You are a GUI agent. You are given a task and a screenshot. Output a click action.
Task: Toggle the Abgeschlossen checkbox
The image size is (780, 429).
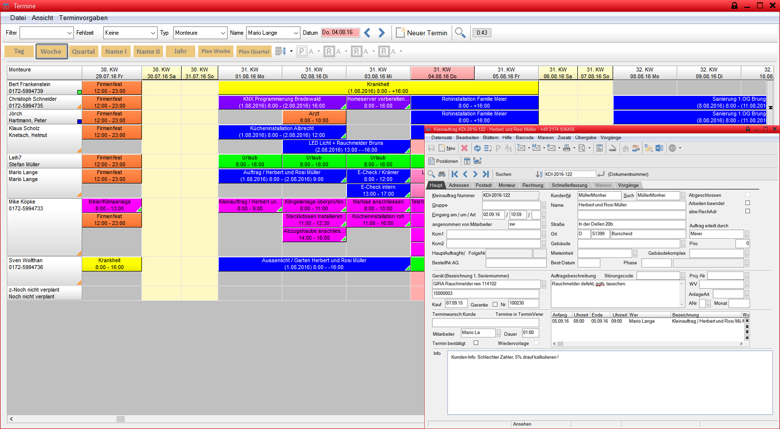pos(747,195)
